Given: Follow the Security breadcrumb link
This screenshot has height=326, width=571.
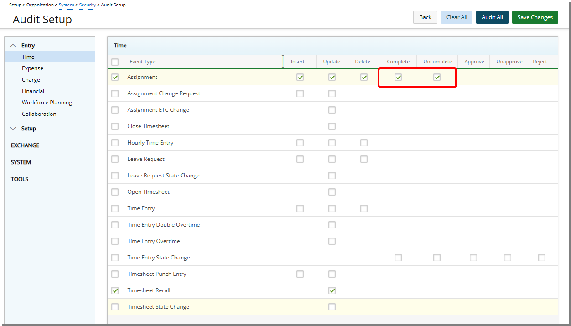Looking at the screenshot, I should tap(88, 5).
